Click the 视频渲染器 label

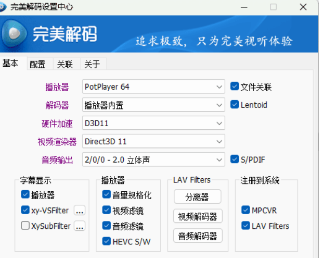(57, 142)
